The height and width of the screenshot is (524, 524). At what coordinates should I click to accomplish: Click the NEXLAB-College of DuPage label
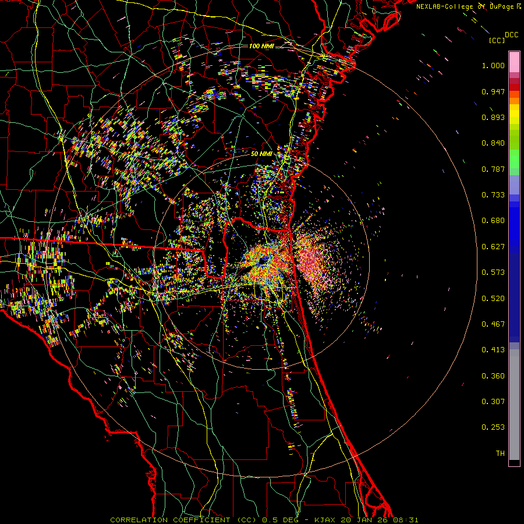pyautogui.click(x=465, y=6)
